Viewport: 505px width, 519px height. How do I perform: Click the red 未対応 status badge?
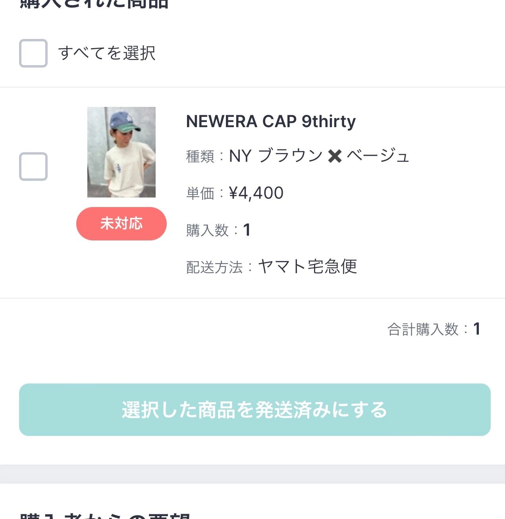click(121, 224)
